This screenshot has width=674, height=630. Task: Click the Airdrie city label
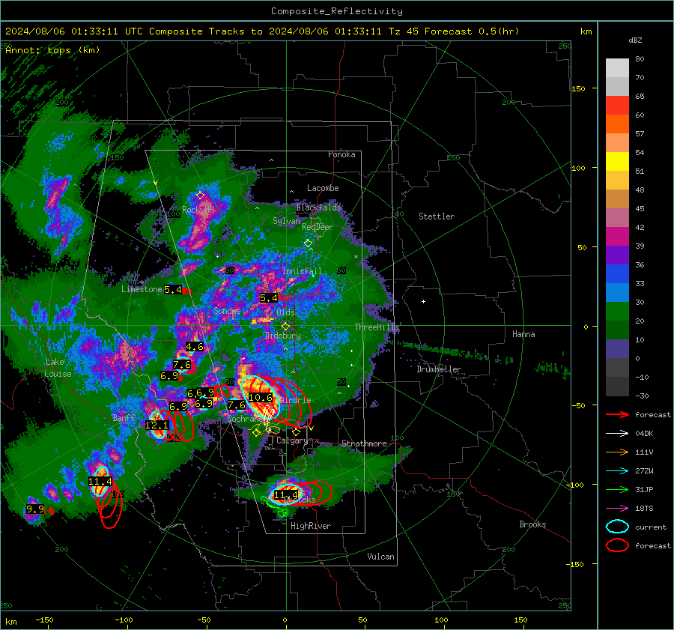(x=295, y=400)
